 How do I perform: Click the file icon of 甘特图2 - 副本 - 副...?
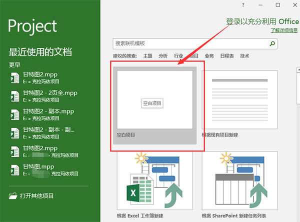point(15,133)
